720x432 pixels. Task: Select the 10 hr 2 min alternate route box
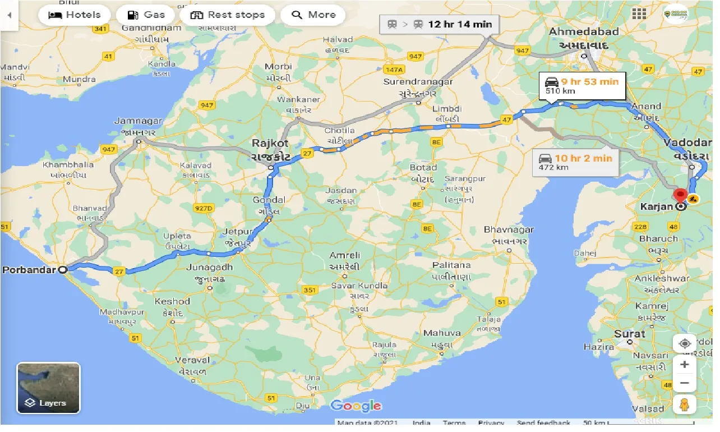pyautogui.click(x=575, y=163)
